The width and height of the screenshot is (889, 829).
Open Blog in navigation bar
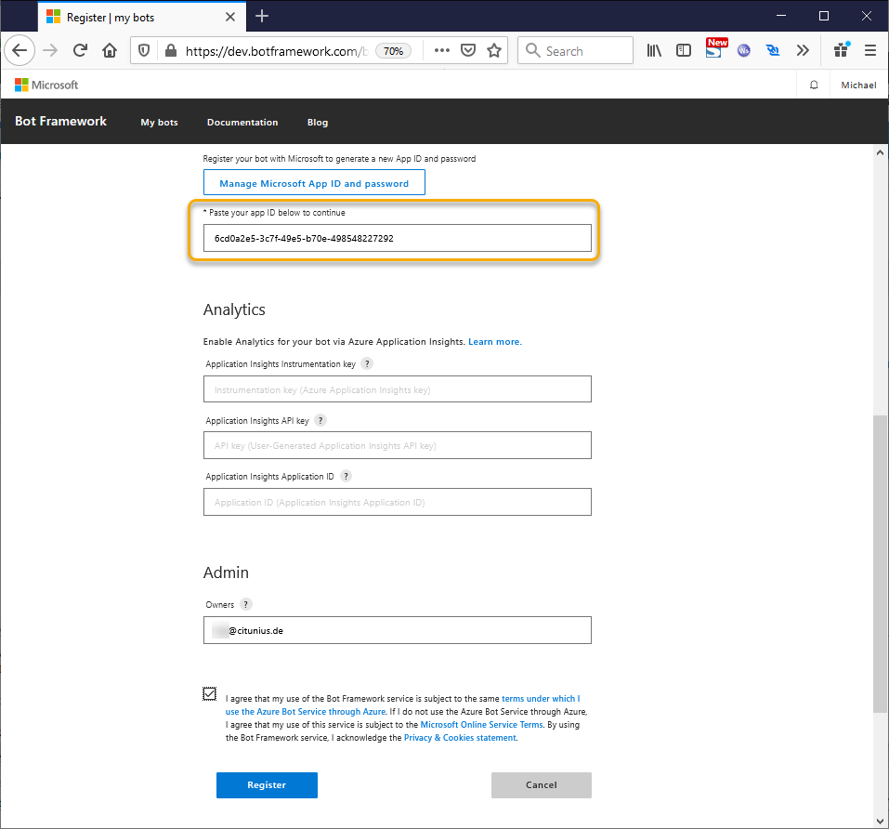pyautogui.click(x=318, y=123)
